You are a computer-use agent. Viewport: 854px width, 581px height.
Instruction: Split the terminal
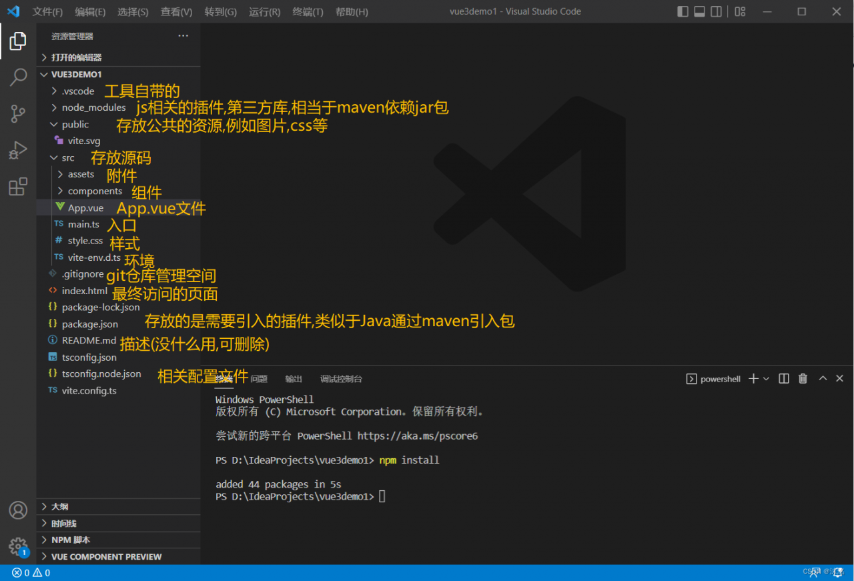[x=784, y=378]
